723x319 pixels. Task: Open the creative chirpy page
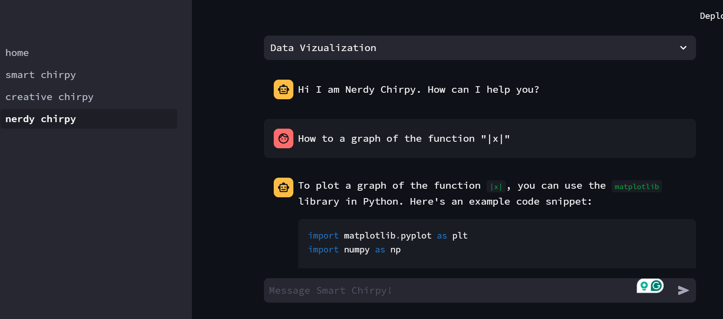(49, 97)
